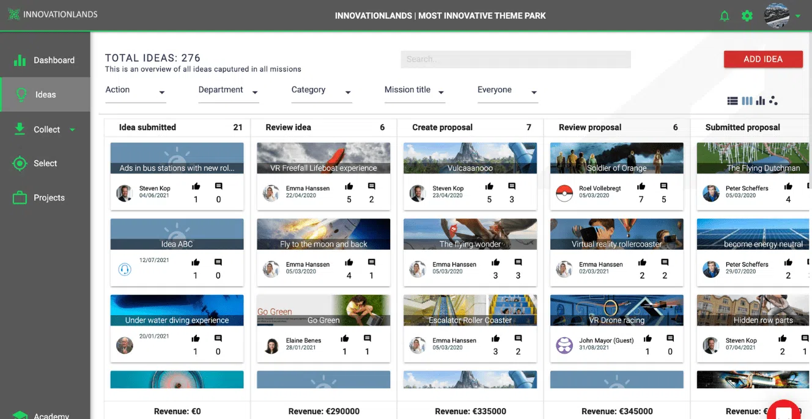Open the Action filter dropdown
This screenshot has width=812, height=419.
click(136, 91)
